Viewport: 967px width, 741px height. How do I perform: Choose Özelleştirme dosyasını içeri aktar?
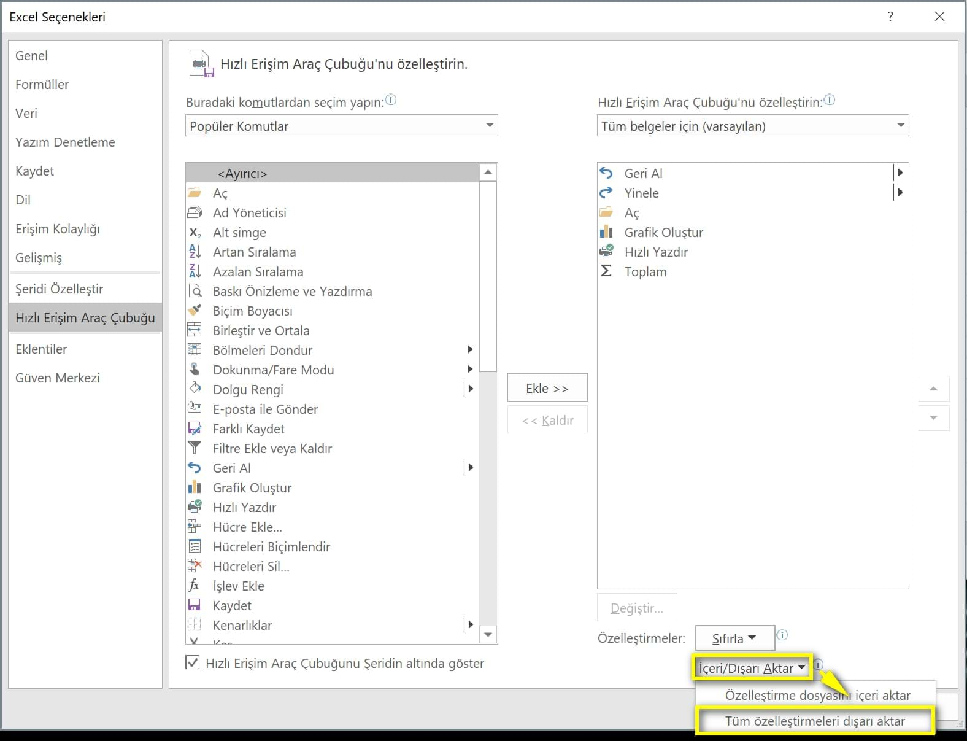pos(817,696)
